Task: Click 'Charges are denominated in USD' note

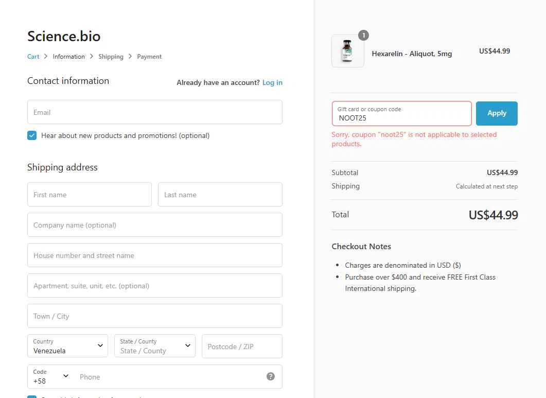Action: click(403, 265)
